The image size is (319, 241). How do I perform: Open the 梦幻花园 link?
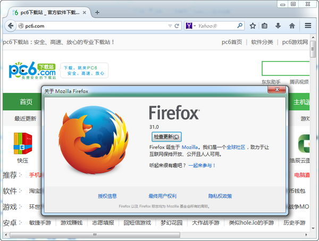[x=172, y=223]
